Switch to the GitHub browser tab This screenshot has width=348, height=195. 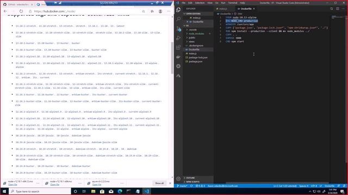[x=18, y=4]
